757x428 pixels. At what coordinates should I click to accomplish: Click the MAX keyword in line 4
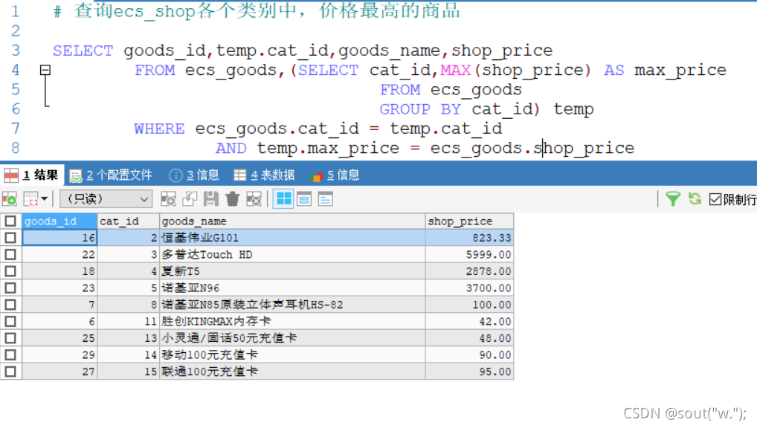tap(455, 71)
